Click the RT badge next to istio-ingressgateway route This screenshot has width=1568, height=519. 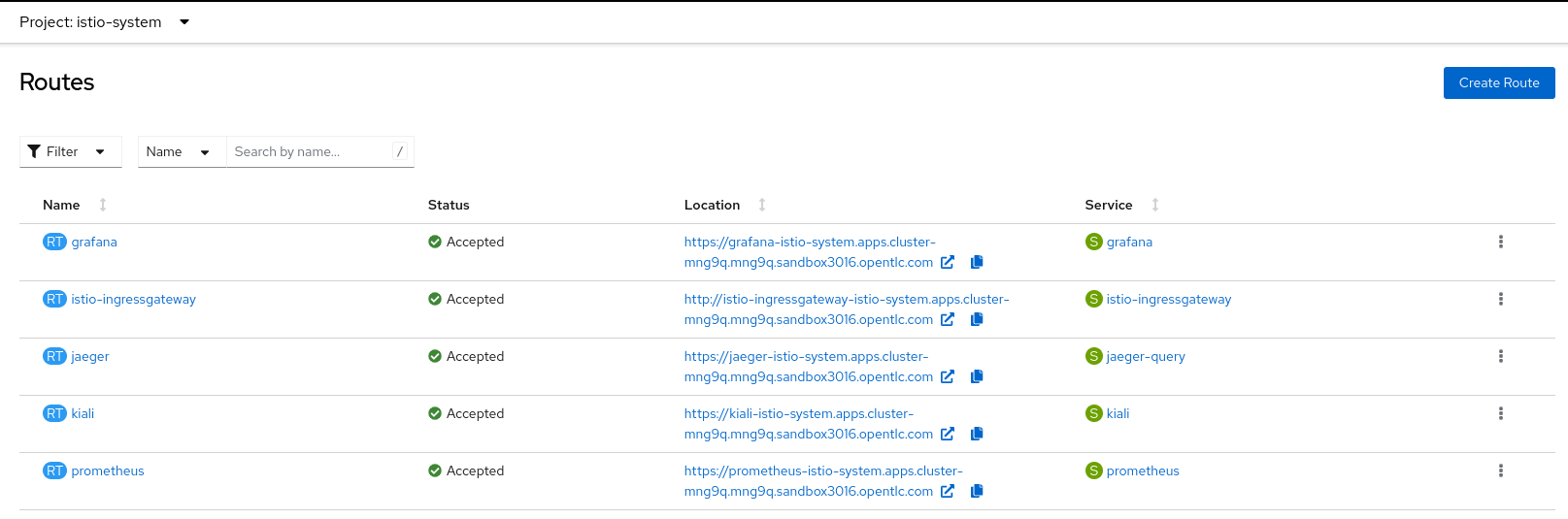pos(54,299)
